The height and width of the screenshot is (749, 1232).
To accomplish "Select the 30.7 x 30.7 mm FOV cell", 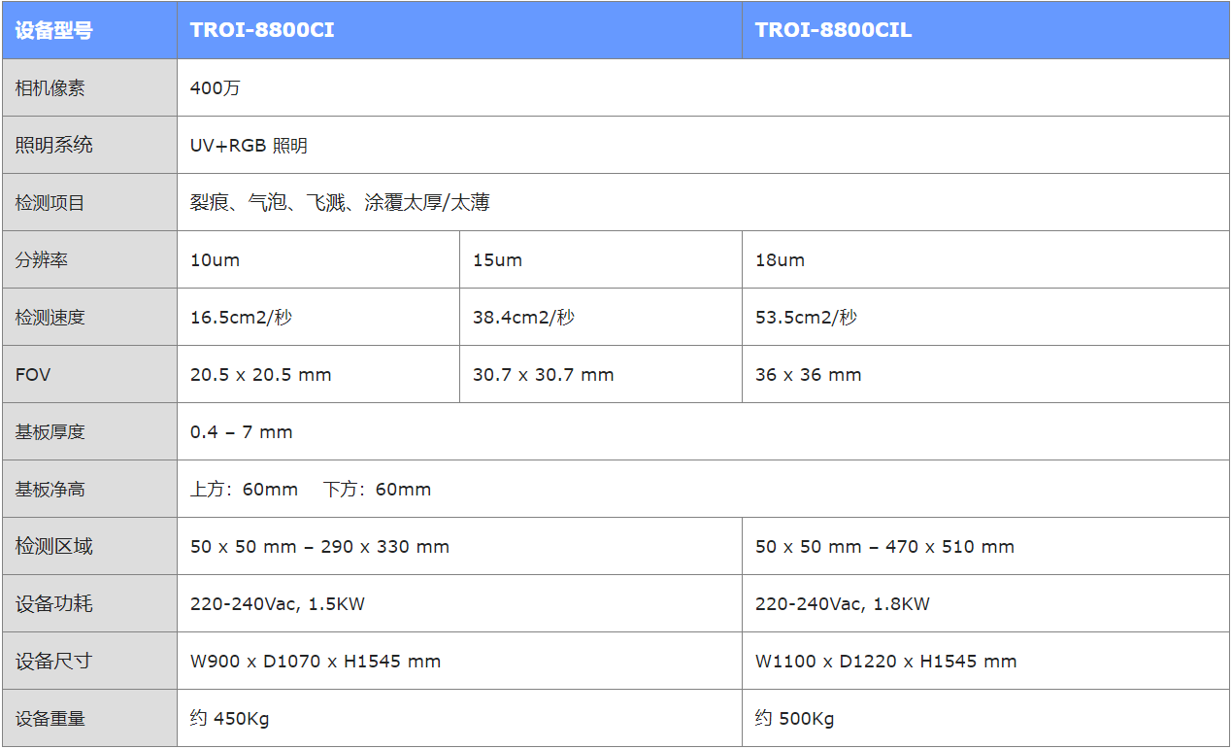I will click(601, 374).
